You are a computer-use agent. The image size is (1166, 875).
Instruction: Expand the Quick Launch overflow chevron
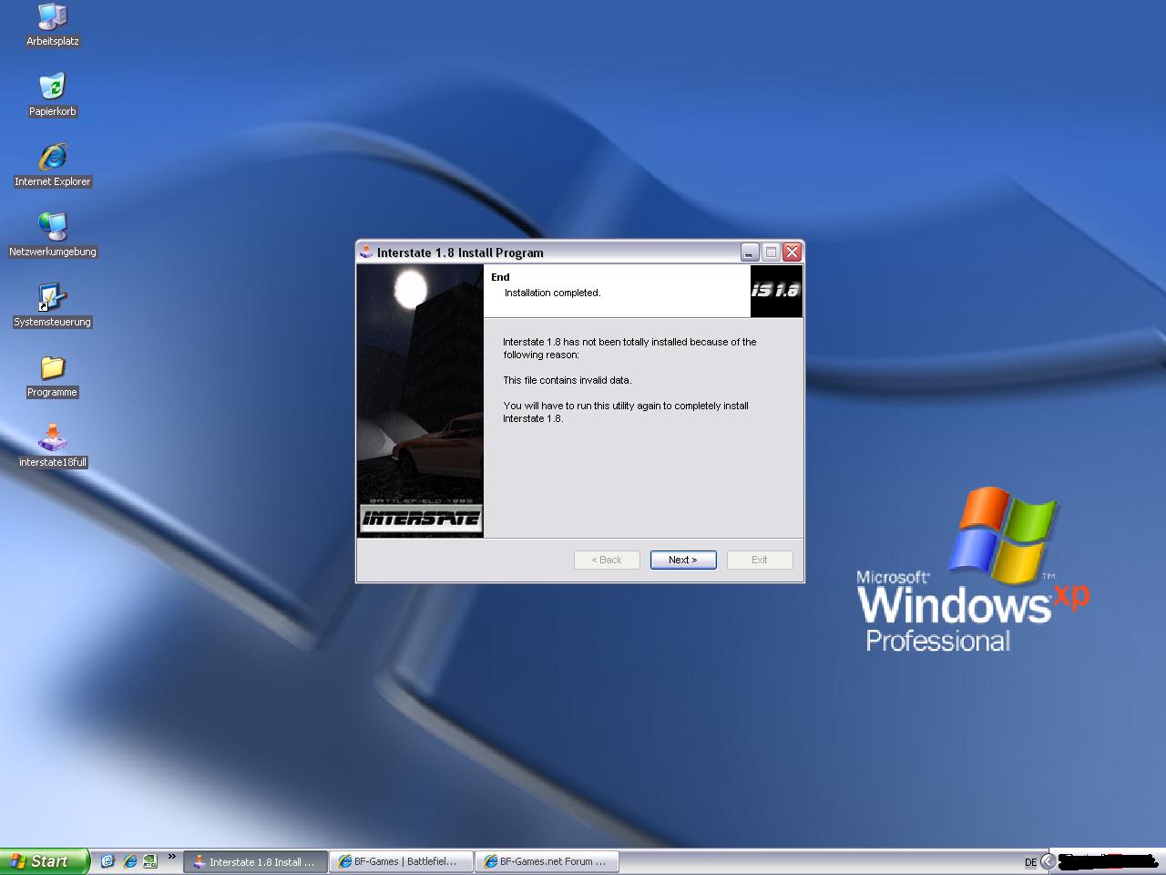171,858
